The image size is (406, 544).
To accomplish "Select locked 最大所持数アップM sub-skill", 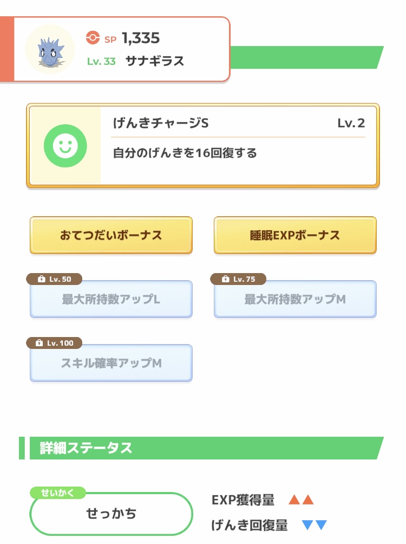I will click(x=295, y=299).
